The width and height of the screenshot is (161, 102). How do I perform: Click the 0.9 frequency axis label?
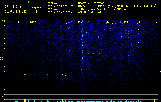click(x=2, y=59)
